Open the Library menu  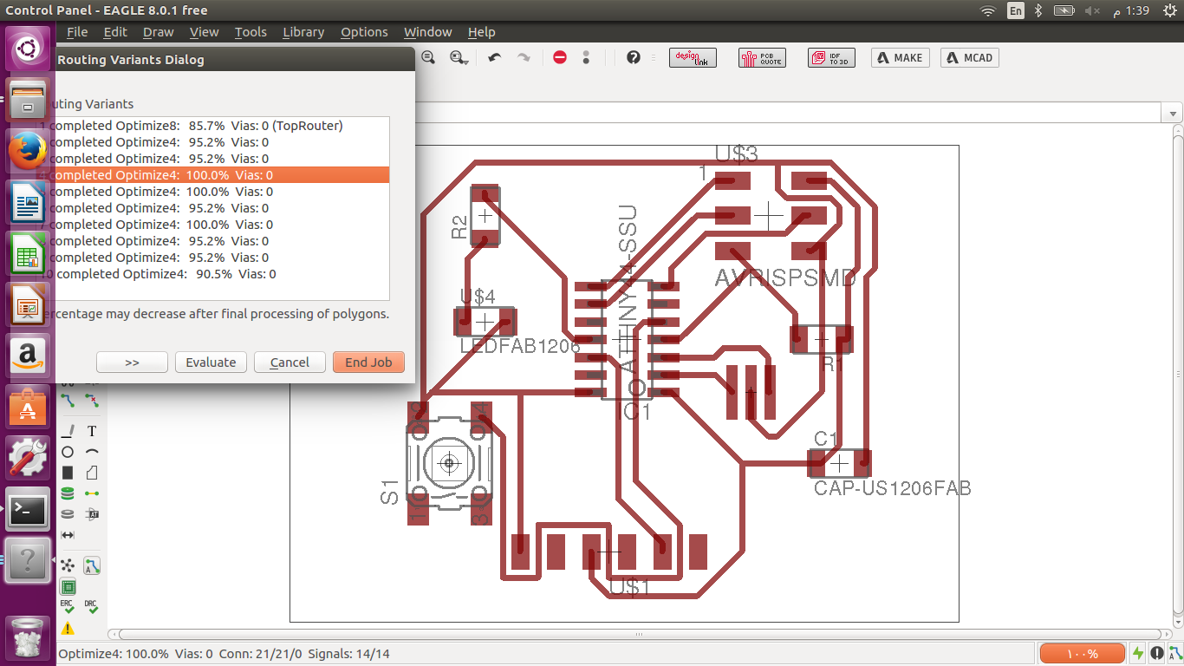coord(303,32)
